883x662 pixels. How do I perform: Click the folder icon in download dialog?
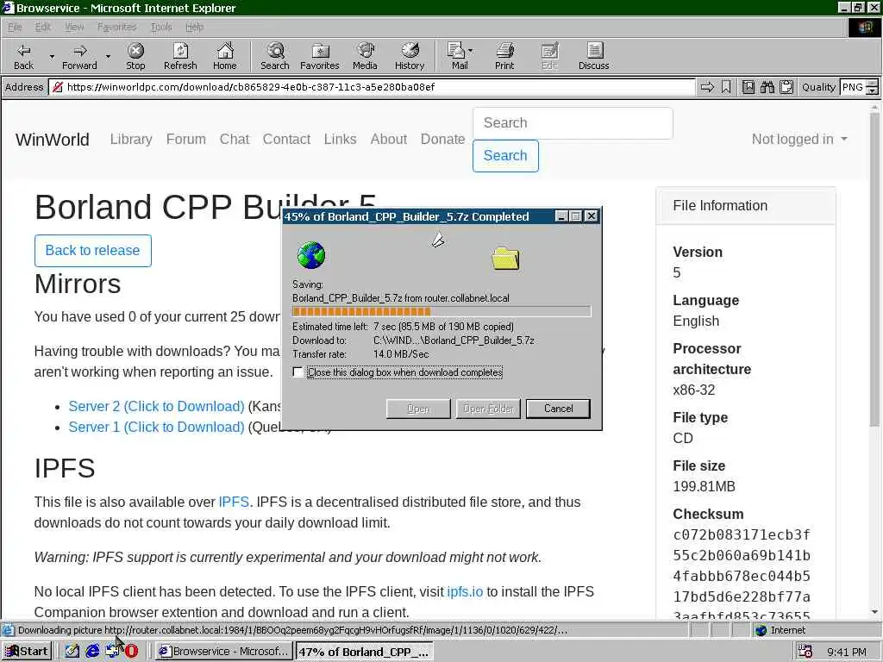point(505,259)
